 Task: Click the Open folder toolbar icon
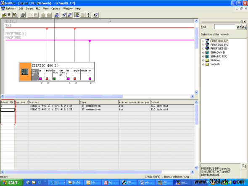point(4,15)
